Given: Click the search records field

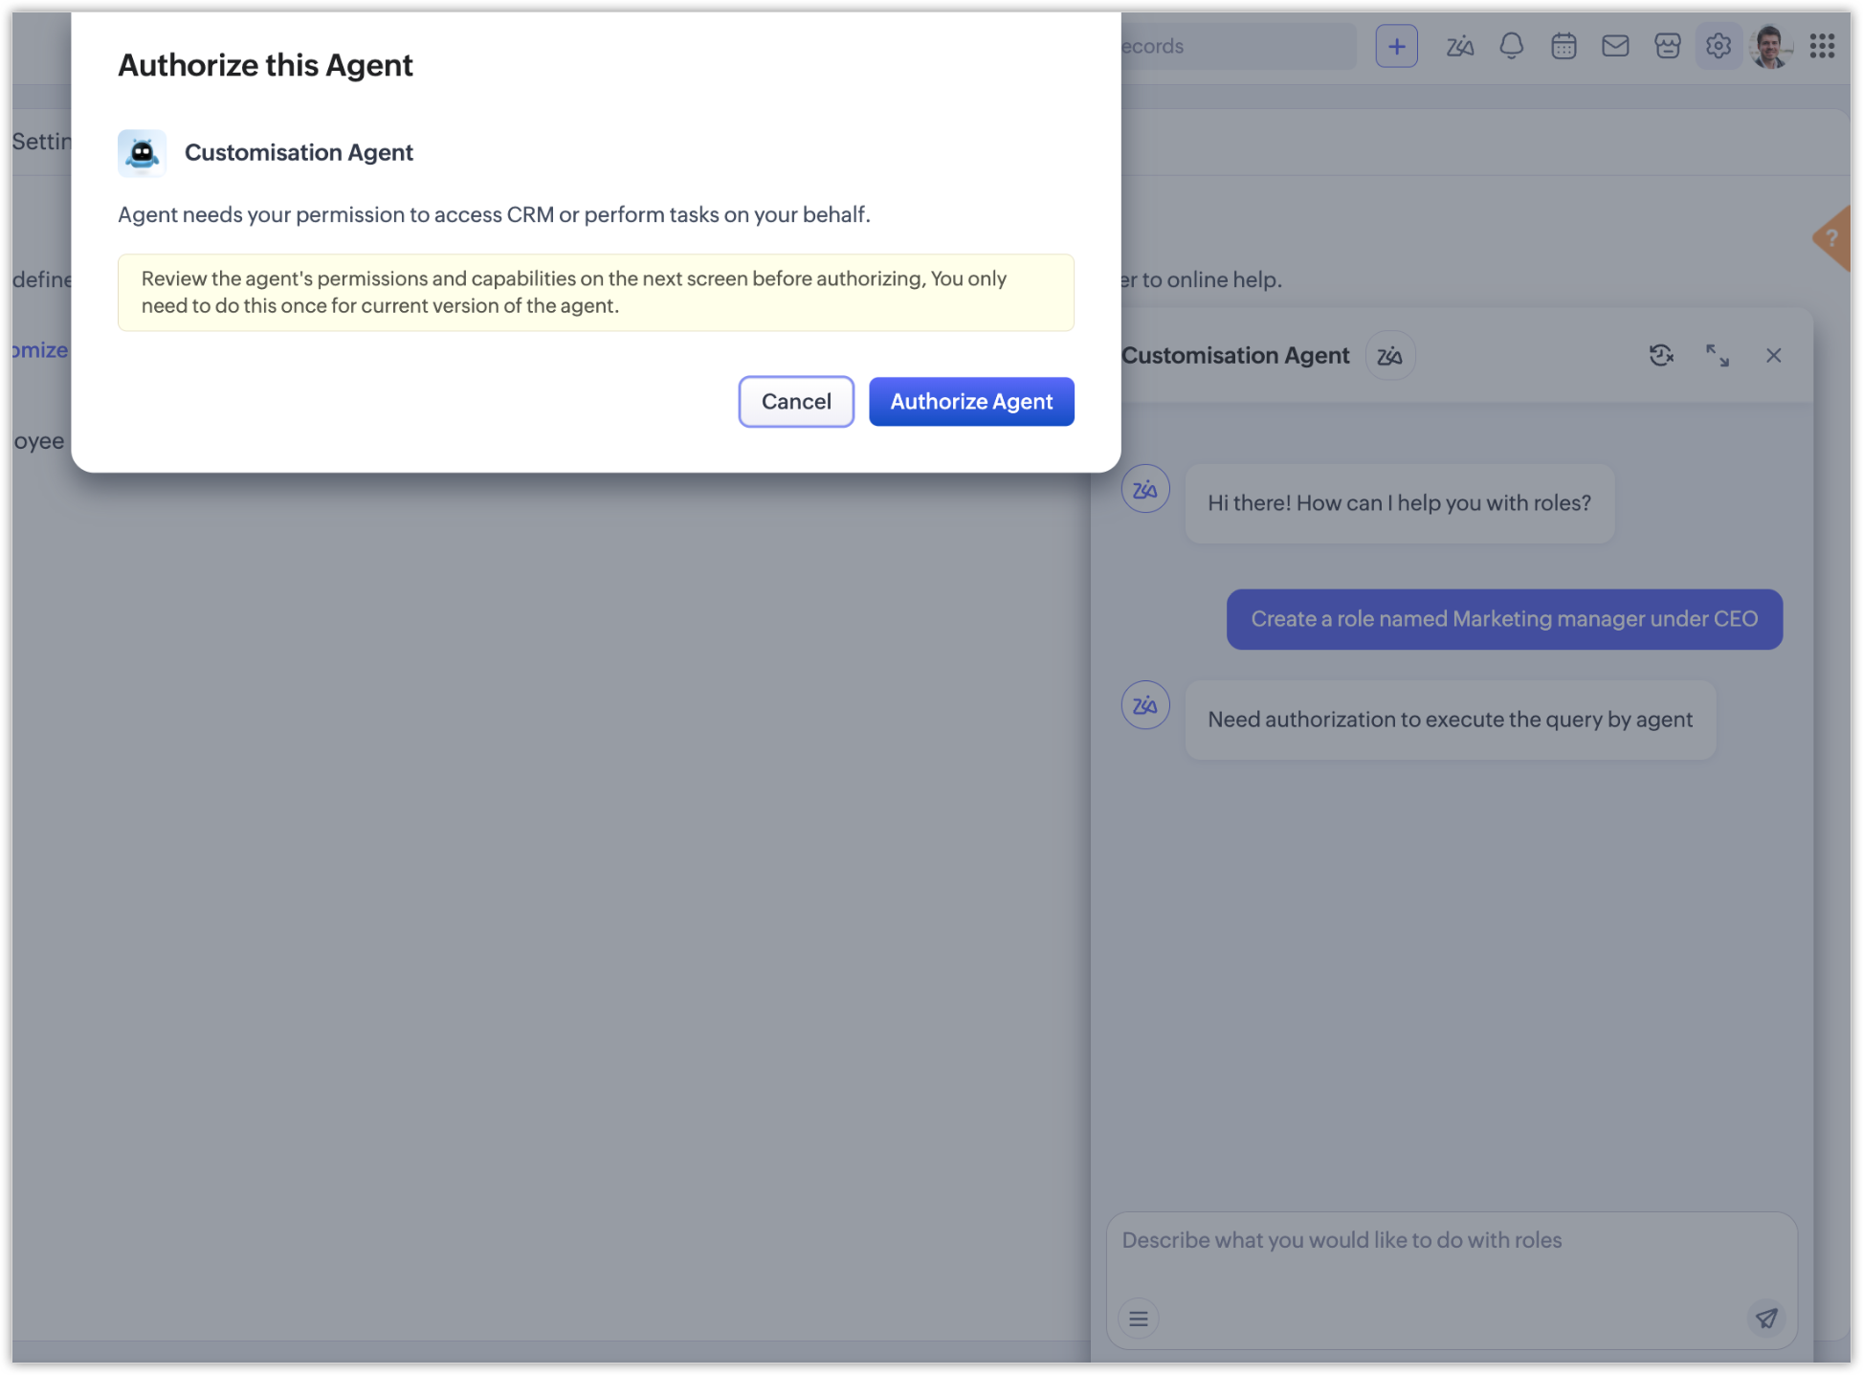Looking at the screenshot, I should pyautogui.click(x=1237, y=46).
